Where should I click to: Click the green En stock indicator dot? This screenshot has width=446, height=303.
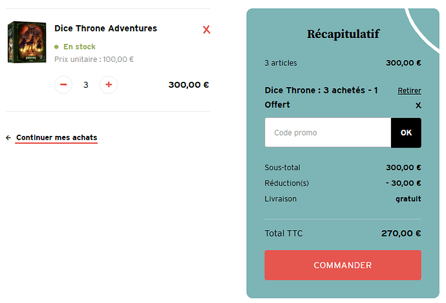[56, 47]
